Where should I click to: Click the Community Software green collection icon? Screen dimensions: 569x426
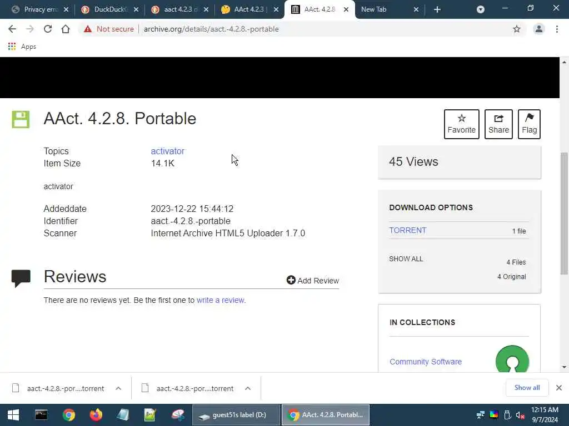pyautogui.click(x=512, y=359)
